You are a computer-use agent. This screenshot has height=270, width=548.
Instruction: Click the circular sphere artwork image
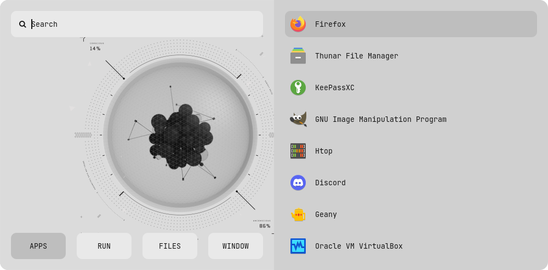[180, 135]
